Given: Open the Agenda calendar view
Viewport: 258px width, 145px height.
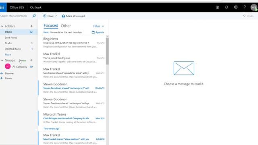Looking at the screenshot, I should [98, 32].
